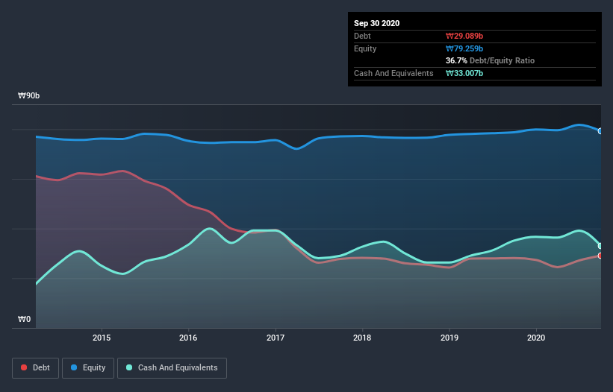
Task: Toggle the Cash And Equivalents legend button
Action: pos(172,368)
